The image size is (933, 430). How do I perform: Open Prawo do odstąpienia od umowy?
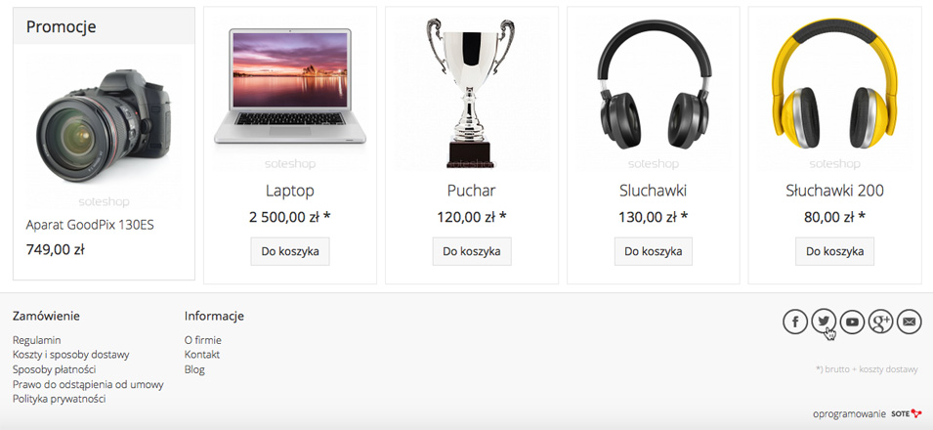point(88,384)
